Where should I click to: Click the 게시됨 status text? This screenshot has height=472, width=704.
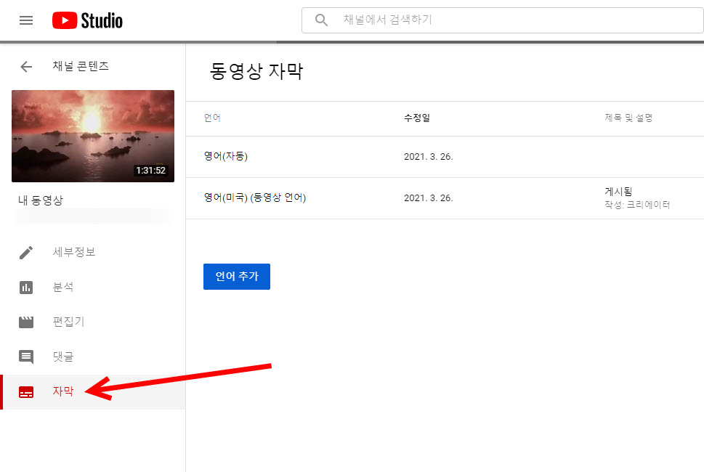[618, 192]
